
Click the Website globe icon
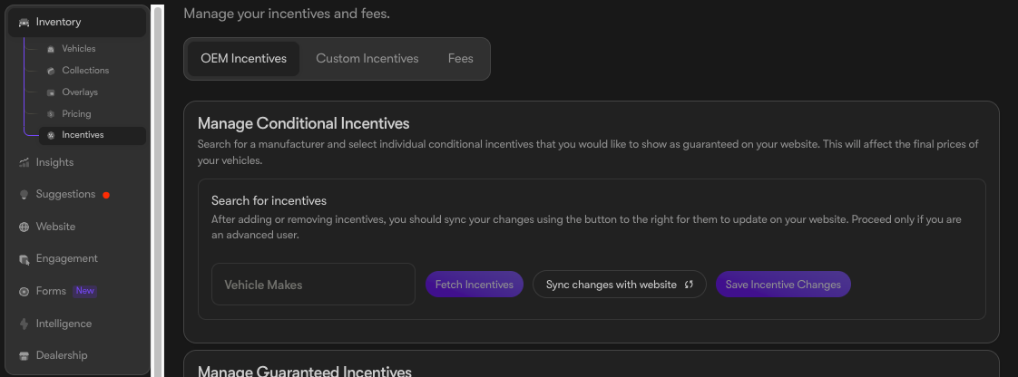pyautogui.click(x=24, y=227)
